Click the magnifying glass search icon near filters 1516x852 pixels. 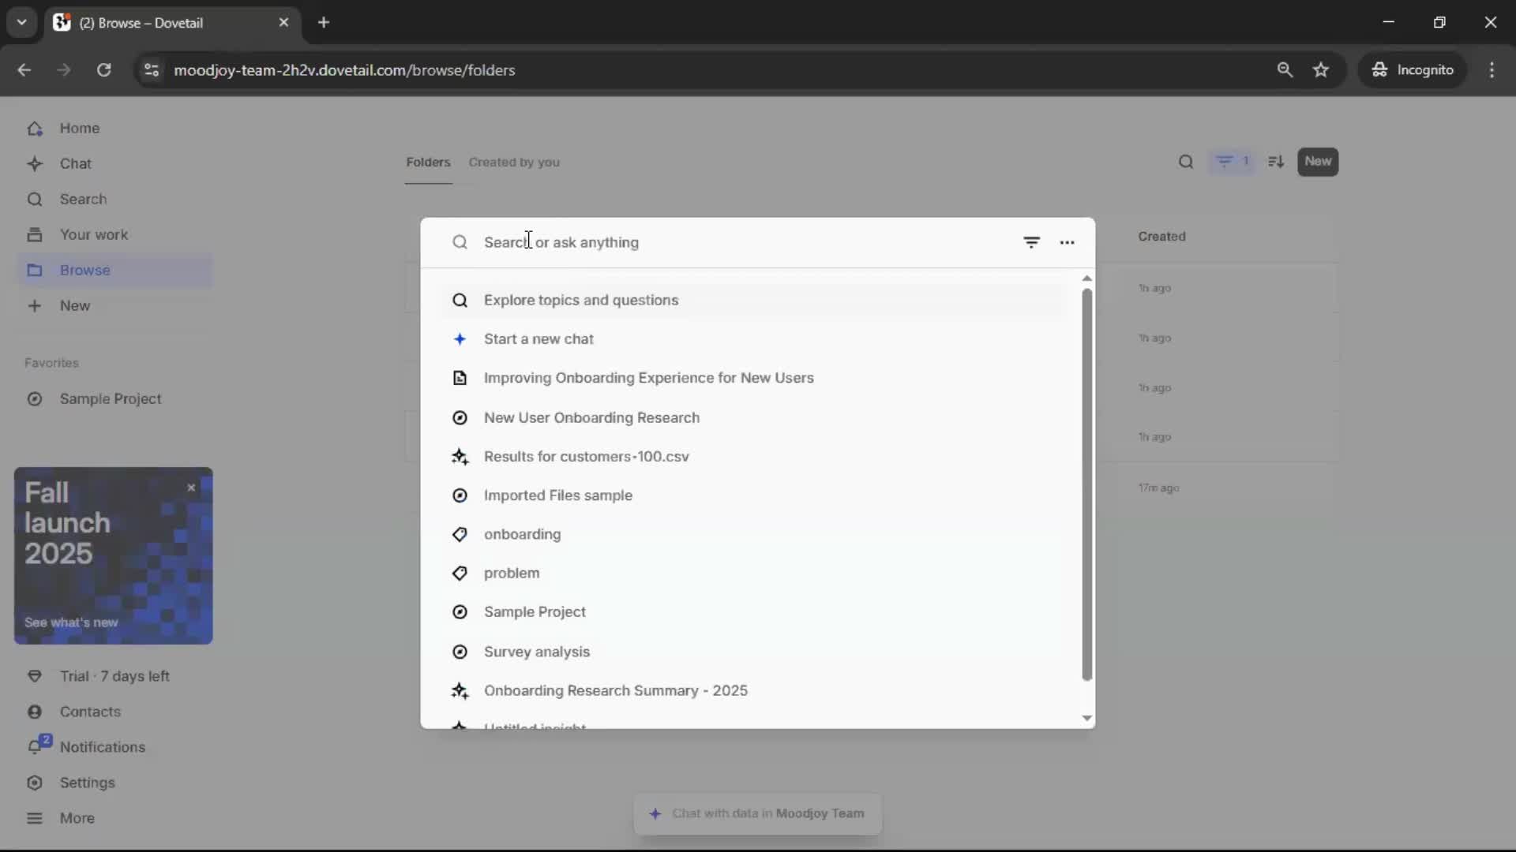[x=1187, y=162]
